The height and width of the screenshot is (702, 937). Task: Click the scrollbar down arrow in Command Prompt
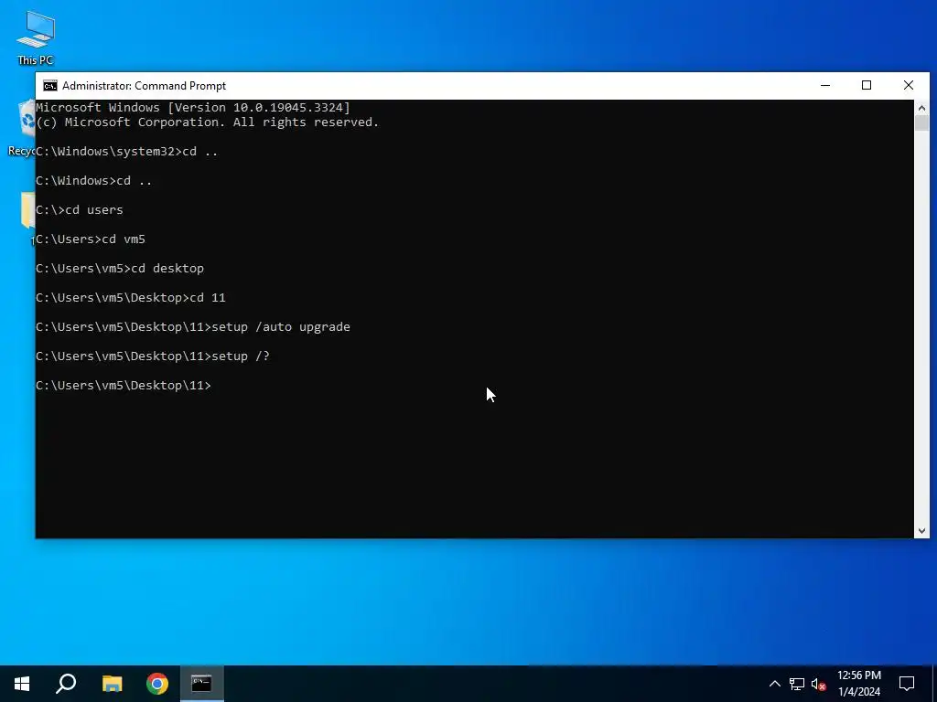click(x=921, y=531)
